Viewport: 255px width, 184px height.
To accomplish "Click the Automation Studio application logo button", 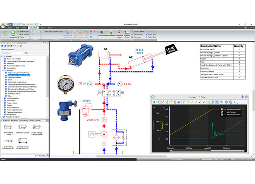I will (x=3, y=25).
